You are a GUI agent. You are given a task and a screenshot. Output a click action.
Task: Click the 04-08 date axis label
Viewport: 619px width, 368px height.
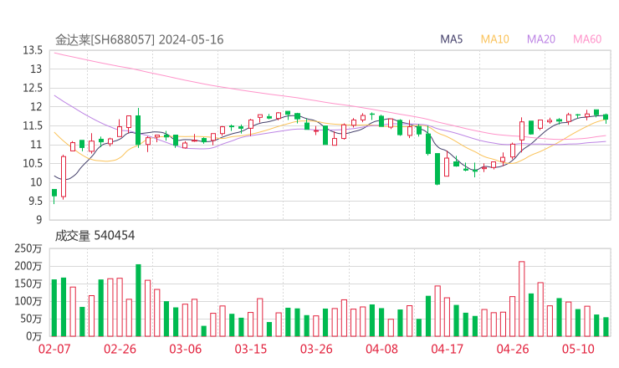click(381, 349)
